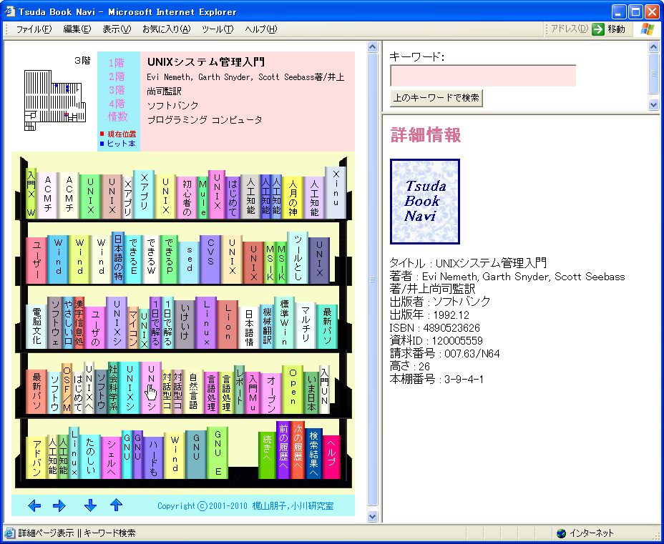Click the purple 前の履歴へ book spine
Screen dimensions: 664x544
click(283, 450)
